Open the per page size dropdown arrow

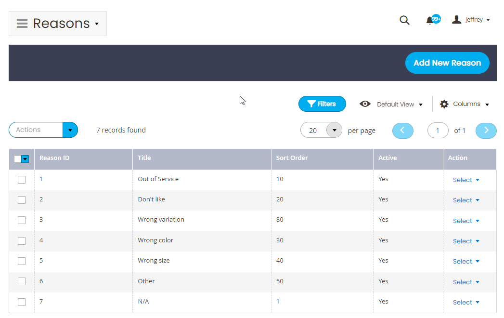[x=334, y=130]
